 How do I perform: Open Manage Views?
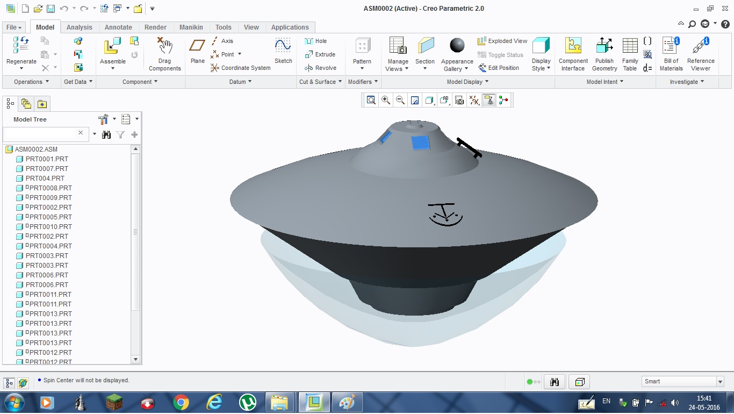click(x=398, y=54)
